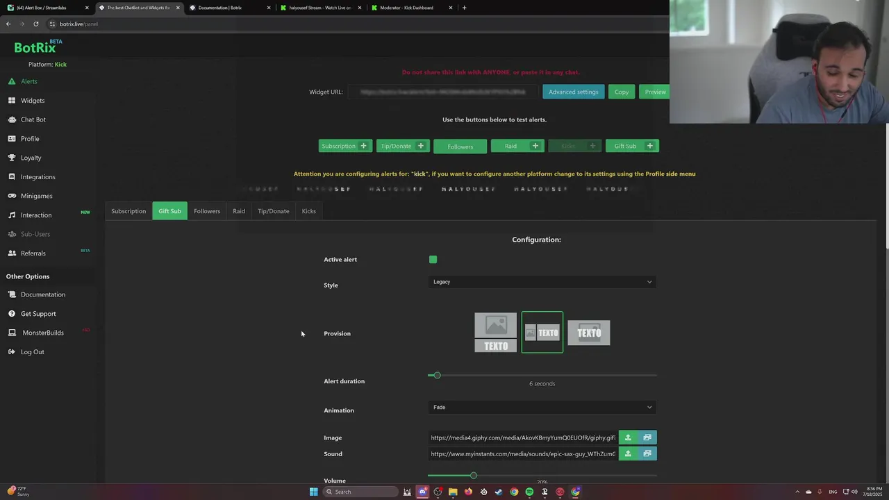Switch to the Moderator Kick Dashboard browser tab
Image resolution: width=889 pixels, height=500 pixels.
[x=411, y=8]
